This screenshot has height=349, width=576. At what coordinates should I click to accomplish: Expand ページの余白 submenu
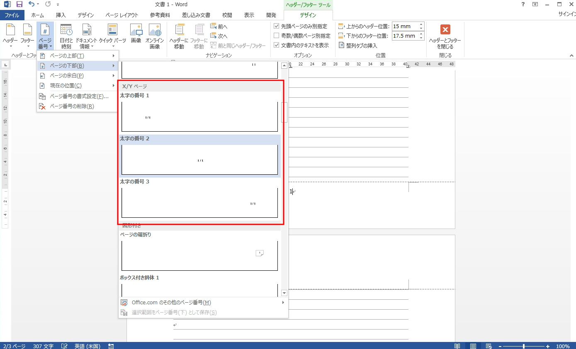click(x=78, y=76)
